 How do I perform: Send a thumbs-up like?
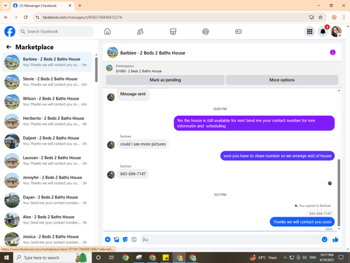click(x=335, y=239)
